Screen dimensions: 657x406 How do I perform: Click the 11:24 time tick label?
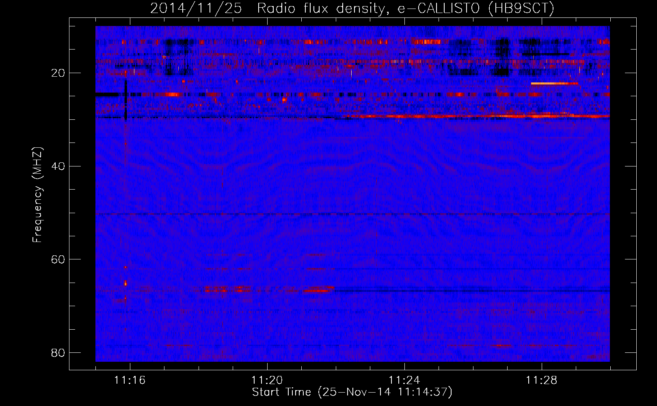[x=404, y=380]
